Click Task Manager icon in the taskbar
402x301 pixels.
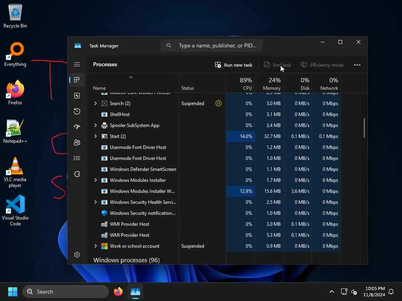point(135,292)
